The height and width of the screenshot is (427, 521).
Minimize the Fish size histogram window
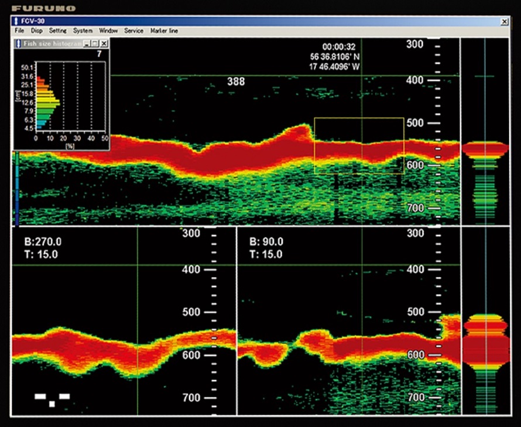point(87,43)
